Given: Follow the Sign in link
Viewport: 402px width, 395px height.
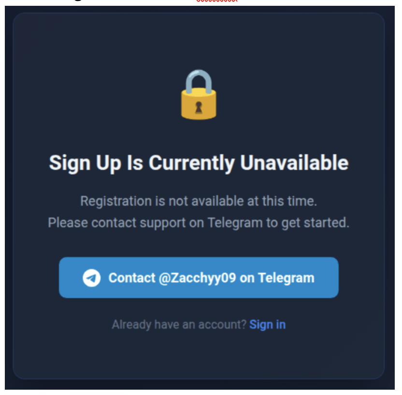Looking at the screenshot, I should click(267, 325).
